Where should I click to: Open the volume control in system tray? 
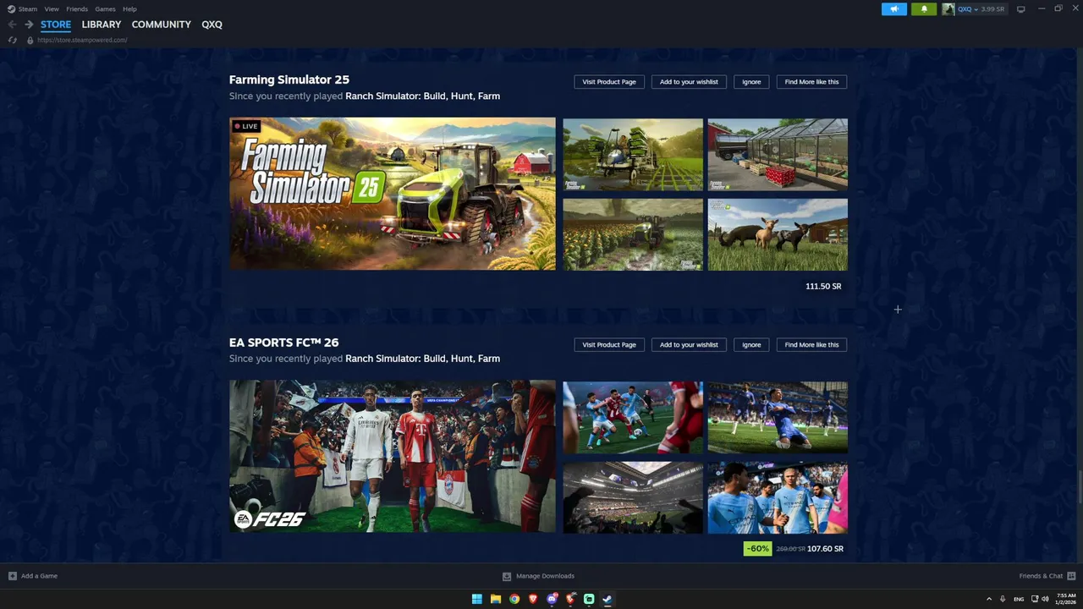[1045, 599]
